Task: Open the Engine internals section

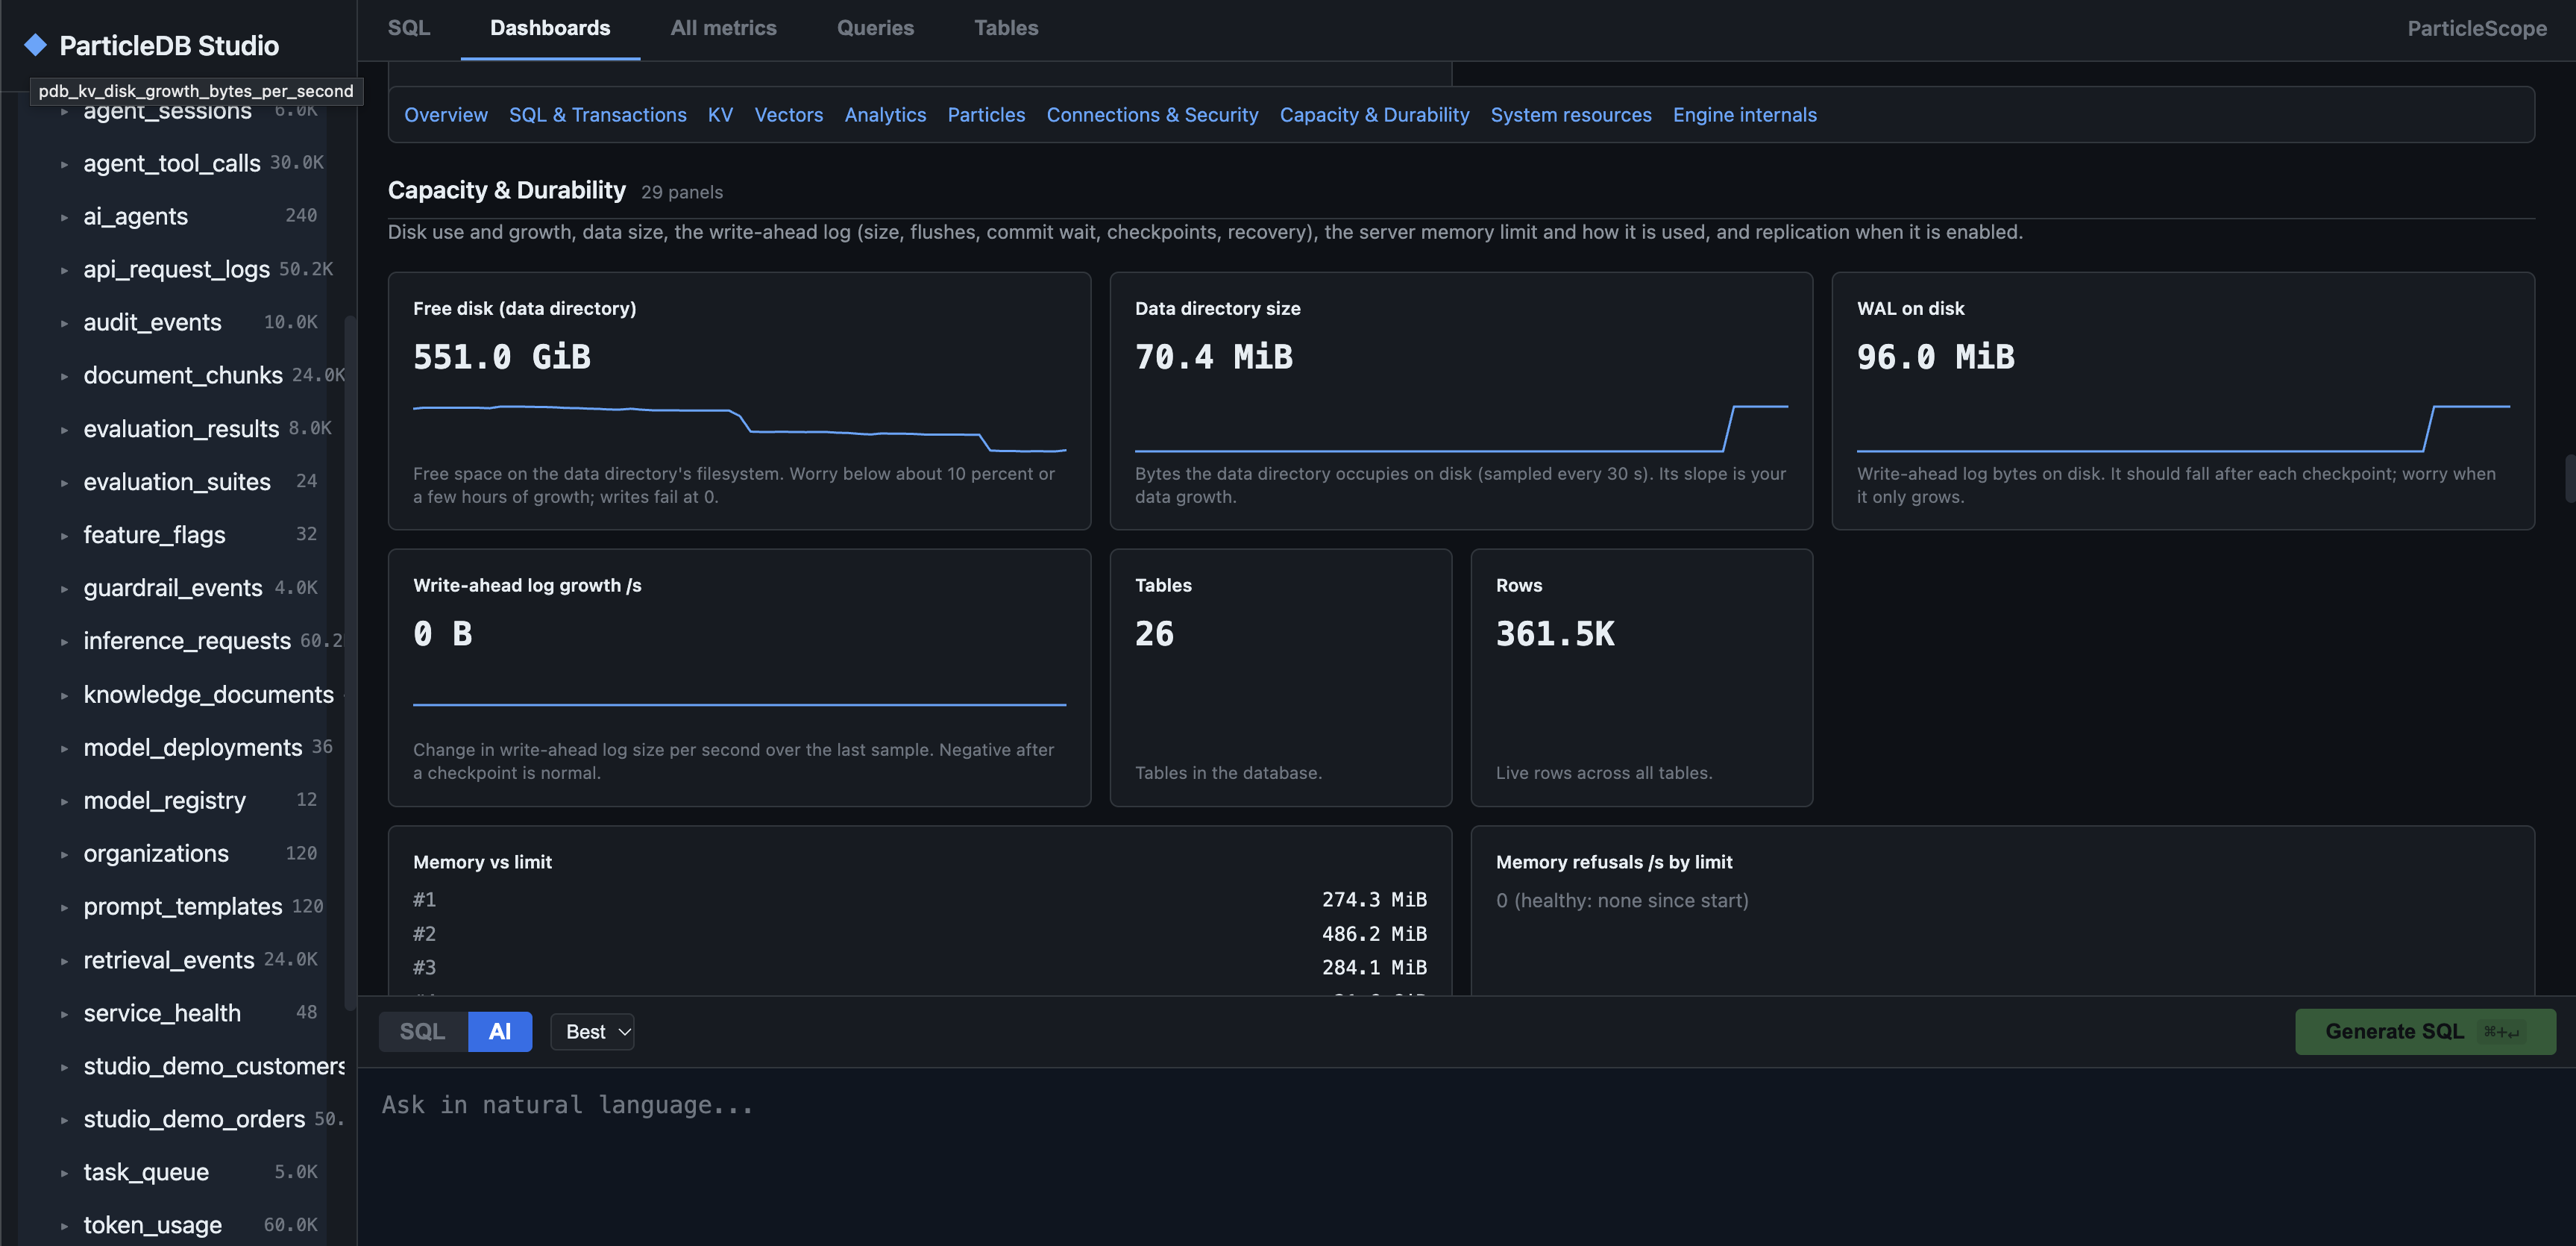Action: (x=1745, y=115)
